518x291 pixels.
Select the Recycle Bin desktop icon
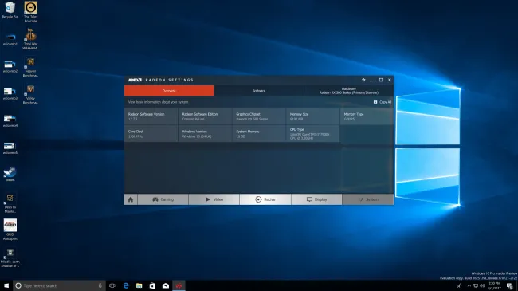(x=10, y=10)
